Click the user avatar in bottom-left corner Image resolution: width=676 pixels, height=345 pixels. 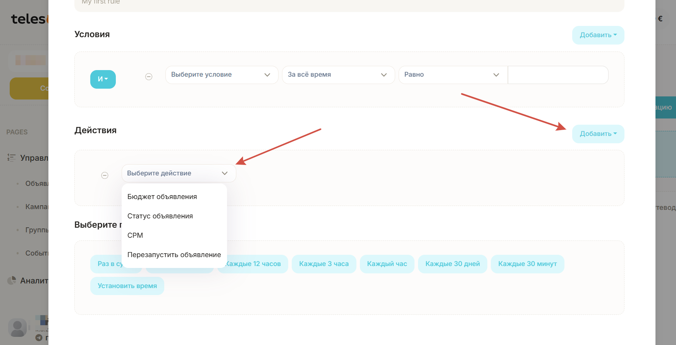coord(17,328)
